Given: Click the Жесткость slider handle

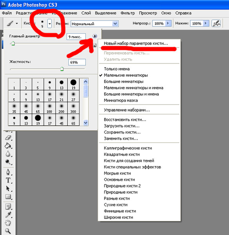Looking at the screenshot, I should (62, 69).
